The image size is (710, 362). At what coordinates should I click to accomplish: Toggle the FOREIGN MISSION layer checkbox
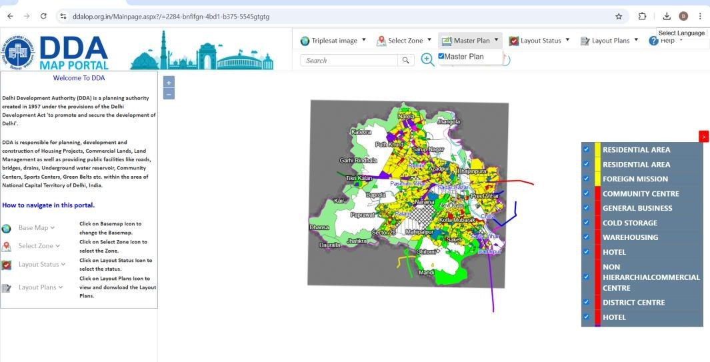(587, 178)
